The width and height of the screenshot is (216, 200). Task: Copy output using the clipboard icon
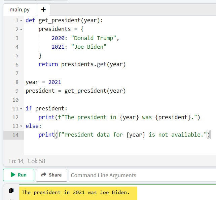11,190
